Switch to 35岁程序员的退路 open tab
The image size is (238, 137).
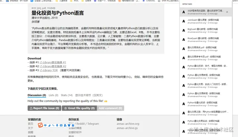click(x=206, y=12)
